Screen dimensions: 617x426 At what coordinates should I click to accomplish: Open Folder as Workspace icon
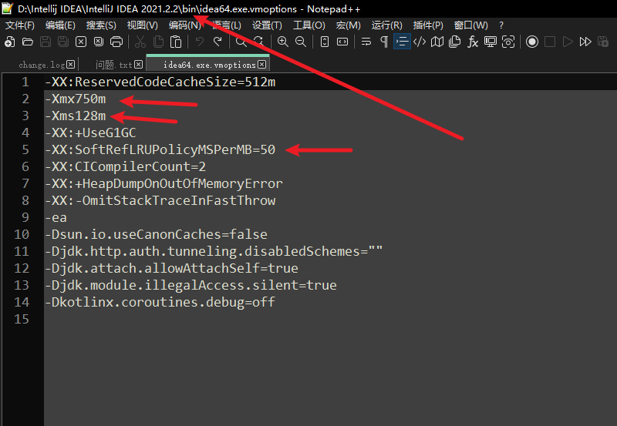click(491, 42)
